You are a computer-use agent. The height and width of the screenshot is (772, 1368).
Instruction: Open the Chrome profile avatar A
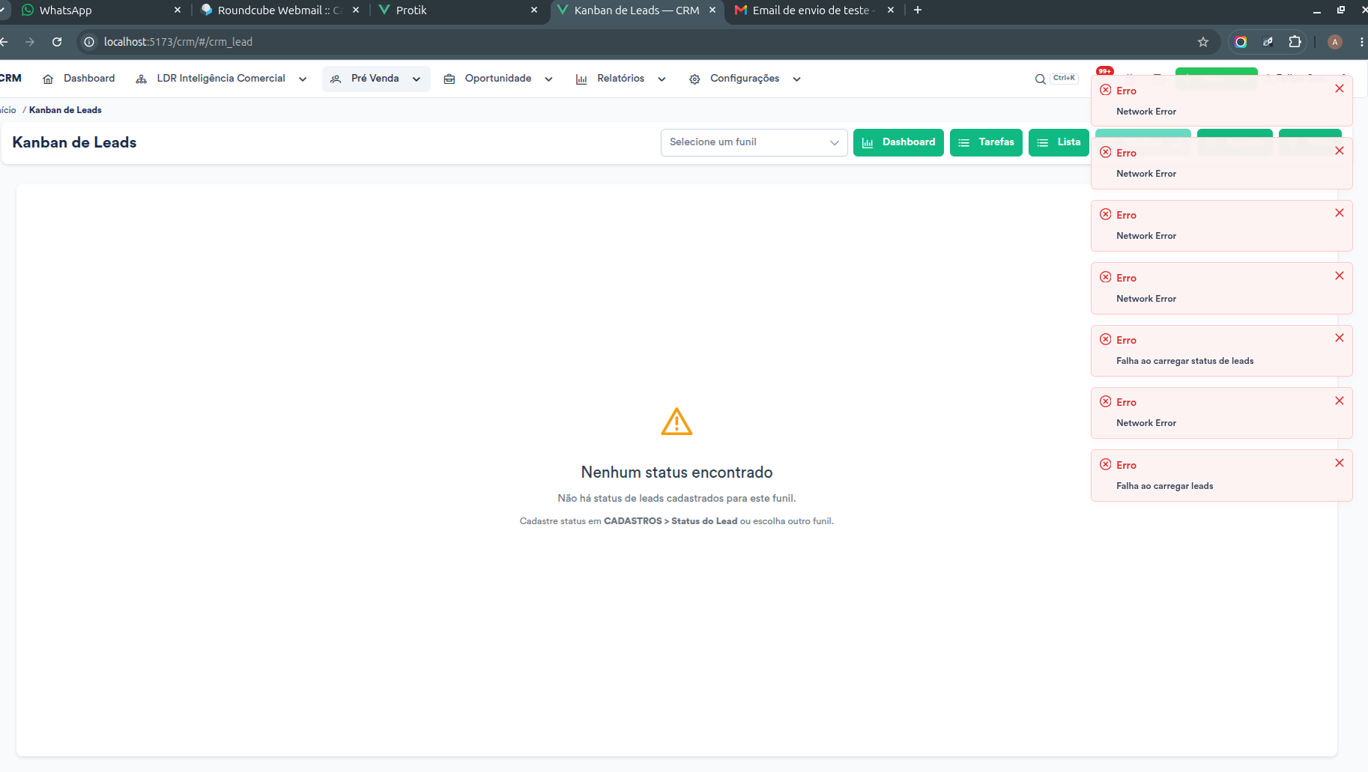point(1335,42)
